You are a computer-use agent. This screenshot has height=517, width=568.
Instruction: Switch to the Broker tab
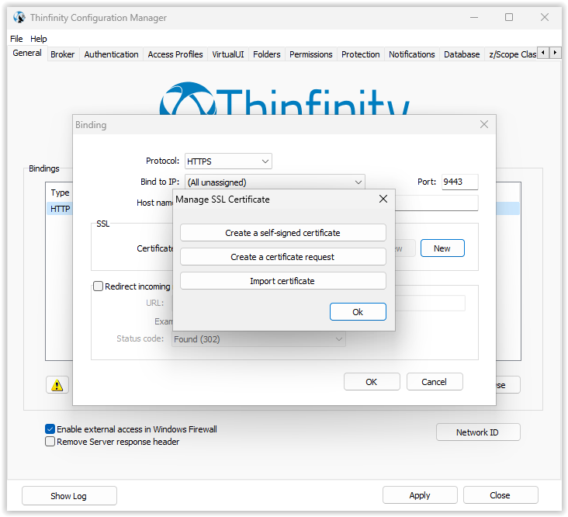click(x=62, y=54)
